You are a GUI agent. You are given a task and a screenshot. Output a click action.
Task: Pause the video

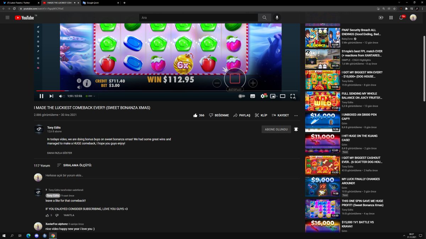41,96
